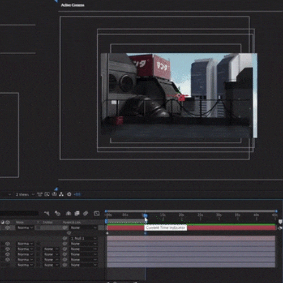Screen dimensions: 283x283
Task: Toggle pixel aspect ratio correction icon
Action: pyautogui.click(x=40, y=194)
